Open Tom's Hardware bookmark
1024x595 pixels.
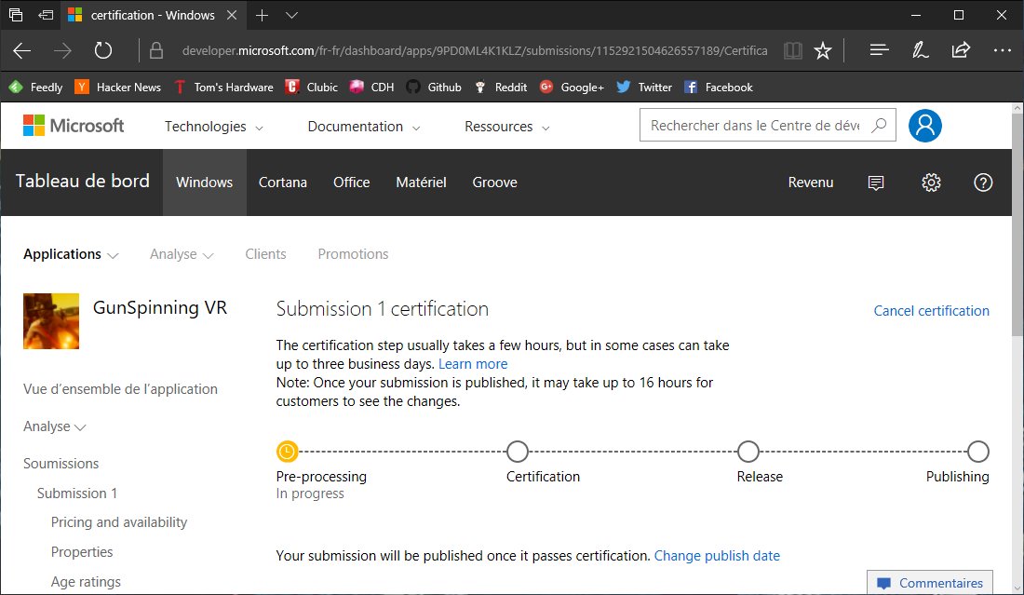click(x=223, y=87)
